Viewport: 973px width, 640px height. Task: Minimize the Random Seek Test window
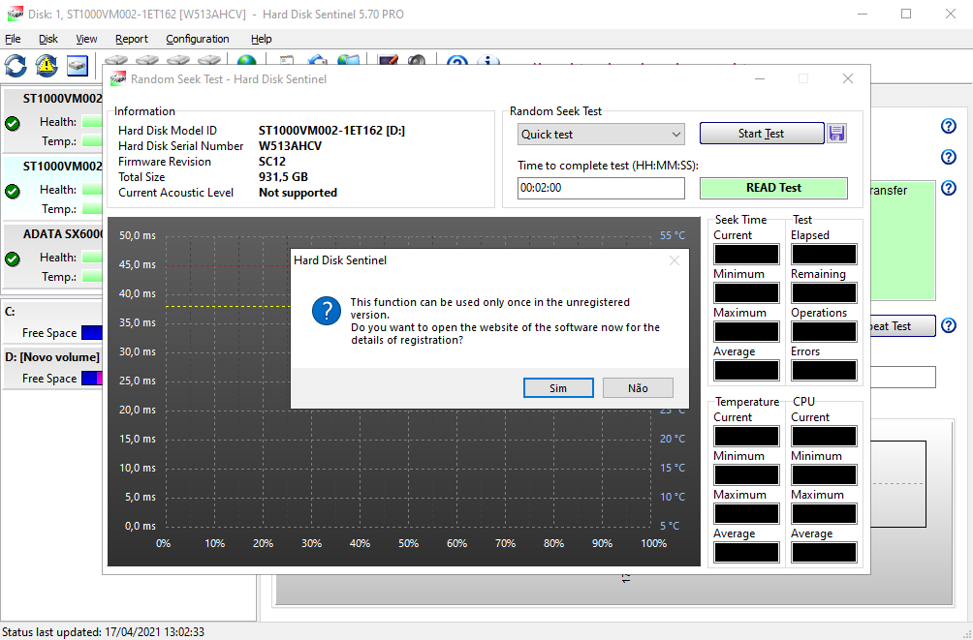pos(760,78)
